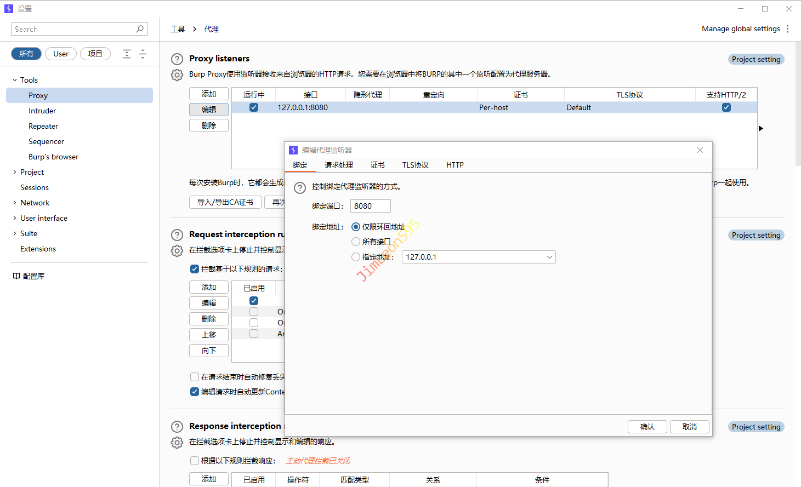Open the TLS协议 tab in dialog

pos(415,165)
